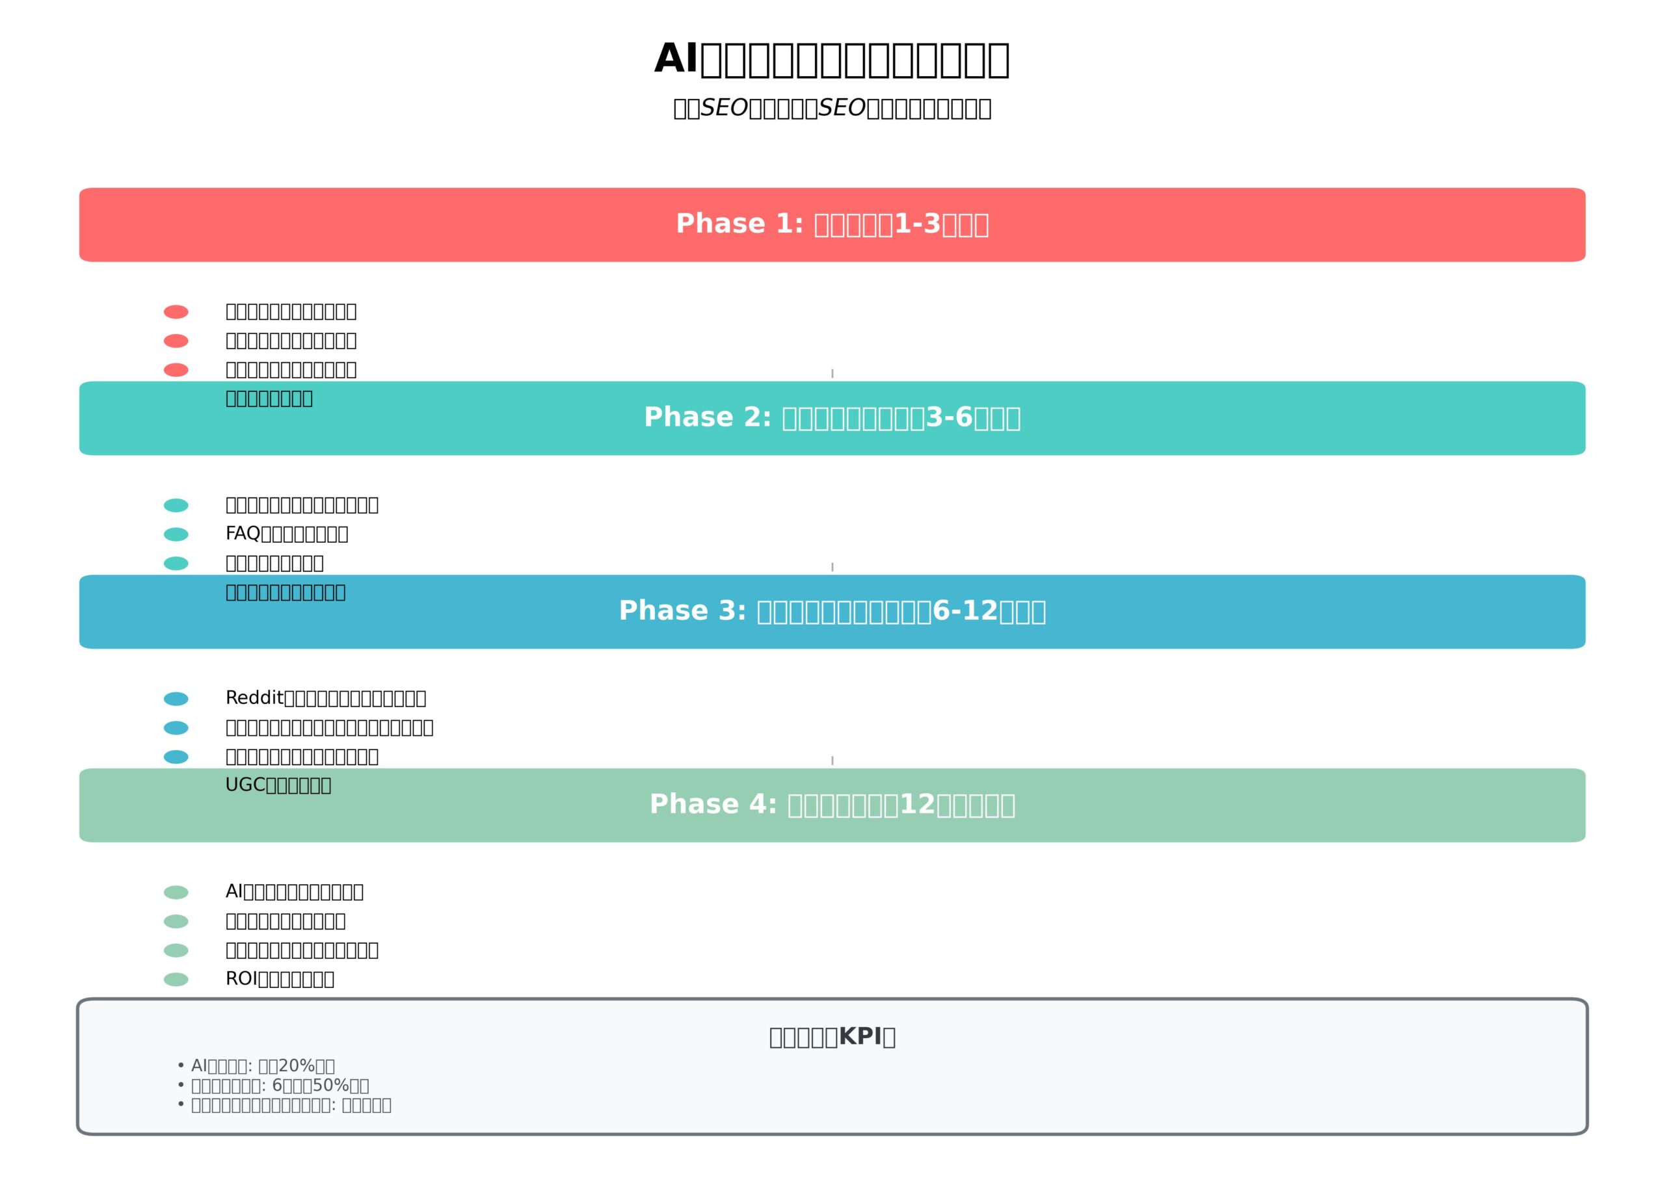Select the Reddit text line

tap(326, 698)
